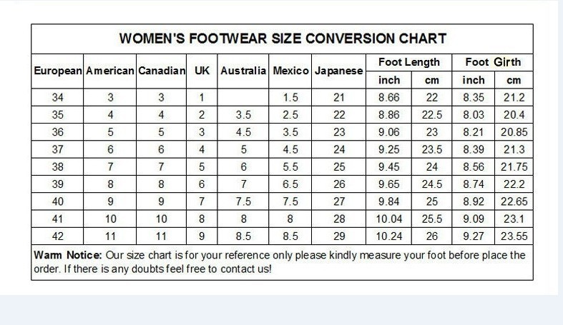Click Japanese size 25 cell

coord(338,166)
